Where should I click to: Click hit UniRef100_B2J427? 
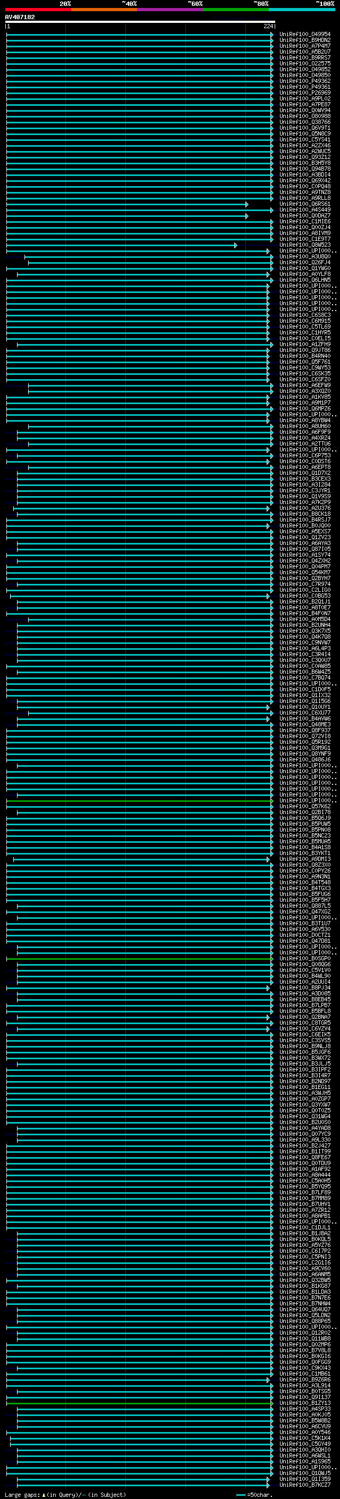click(x=304, y=1146)
